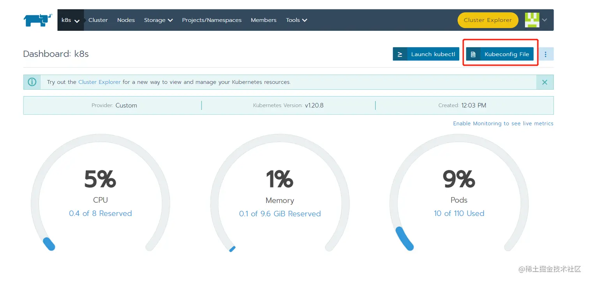This screenshot has height=281, width=589.
Task: Click the Dashboard: k8s heading
Action: coord(56,54)
